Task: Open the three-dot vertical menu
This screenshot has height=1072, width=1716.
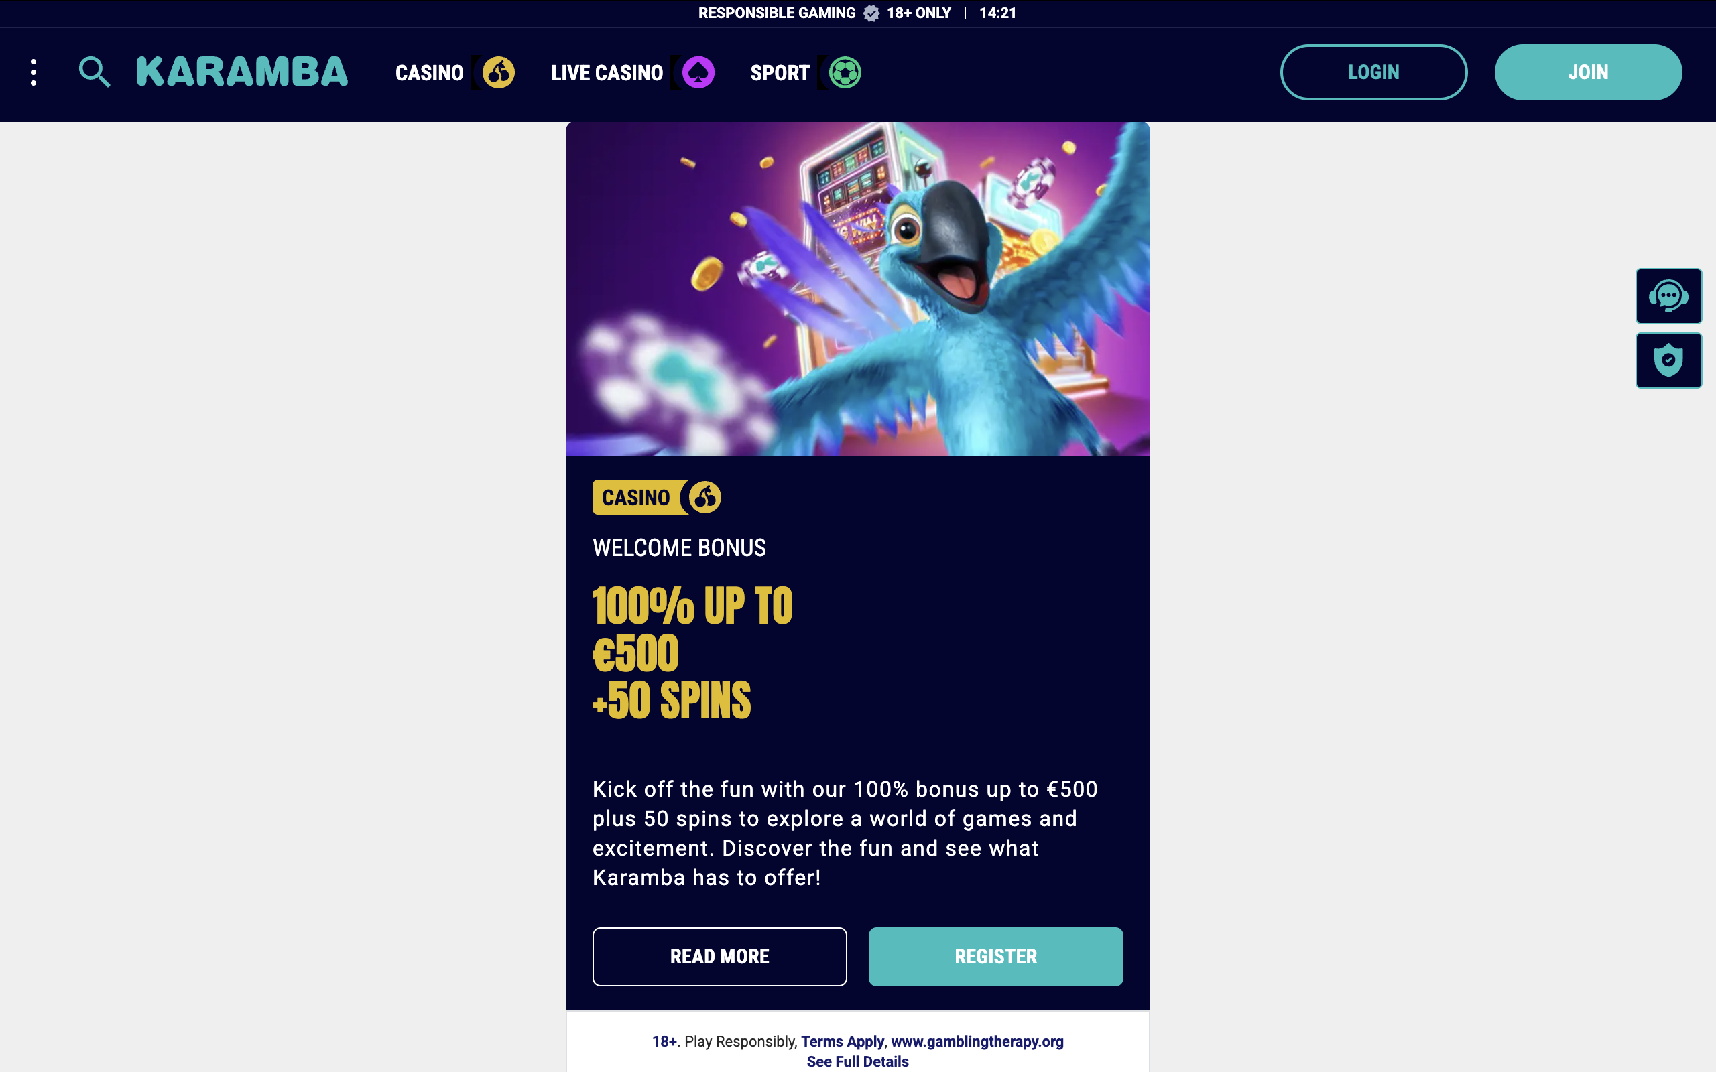Action: tap(34, 72)
